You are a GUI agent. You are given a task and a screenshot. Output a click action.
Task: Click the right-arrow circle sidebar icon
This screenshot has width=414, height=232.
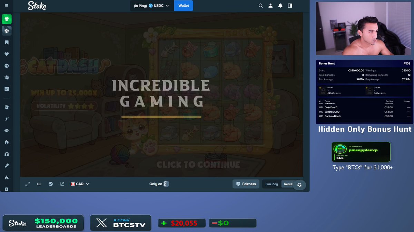click(7, 66)
